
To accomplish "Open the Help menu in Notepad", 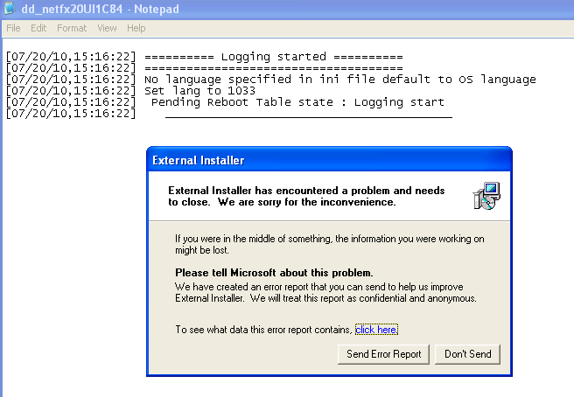I will pyautogui.click(x=136, y=28).
